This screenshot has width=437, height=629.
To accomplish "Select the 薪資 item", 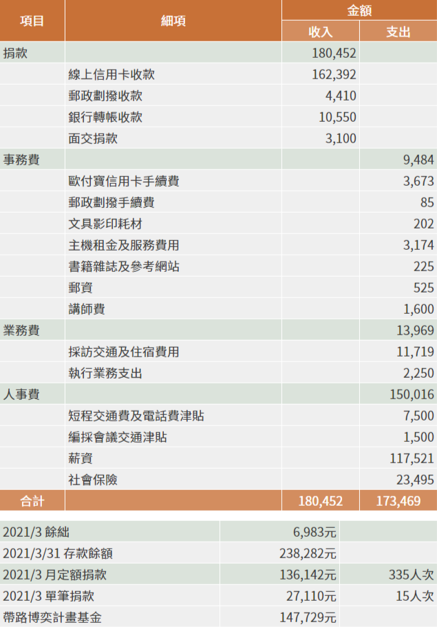I will pos(81,458).
